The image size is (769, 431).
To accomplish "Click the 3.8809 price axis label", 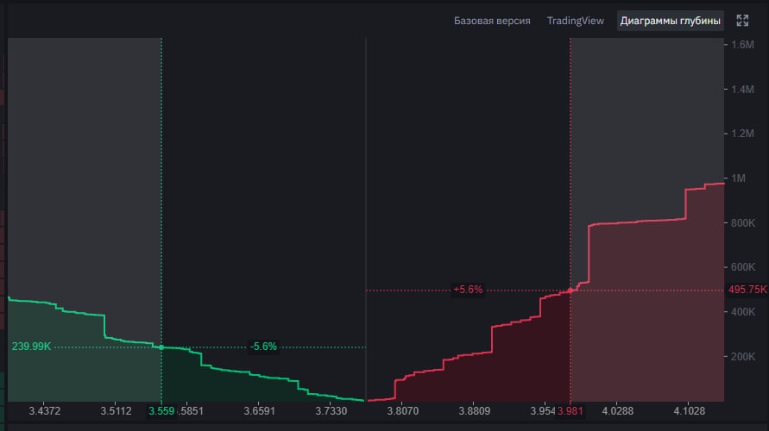I will (x=474, y=411).
